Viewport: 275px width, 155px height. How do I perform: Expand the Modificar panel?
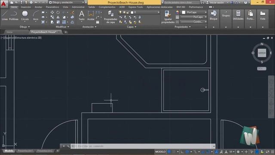pyautogui.click(x=62, y=27)
